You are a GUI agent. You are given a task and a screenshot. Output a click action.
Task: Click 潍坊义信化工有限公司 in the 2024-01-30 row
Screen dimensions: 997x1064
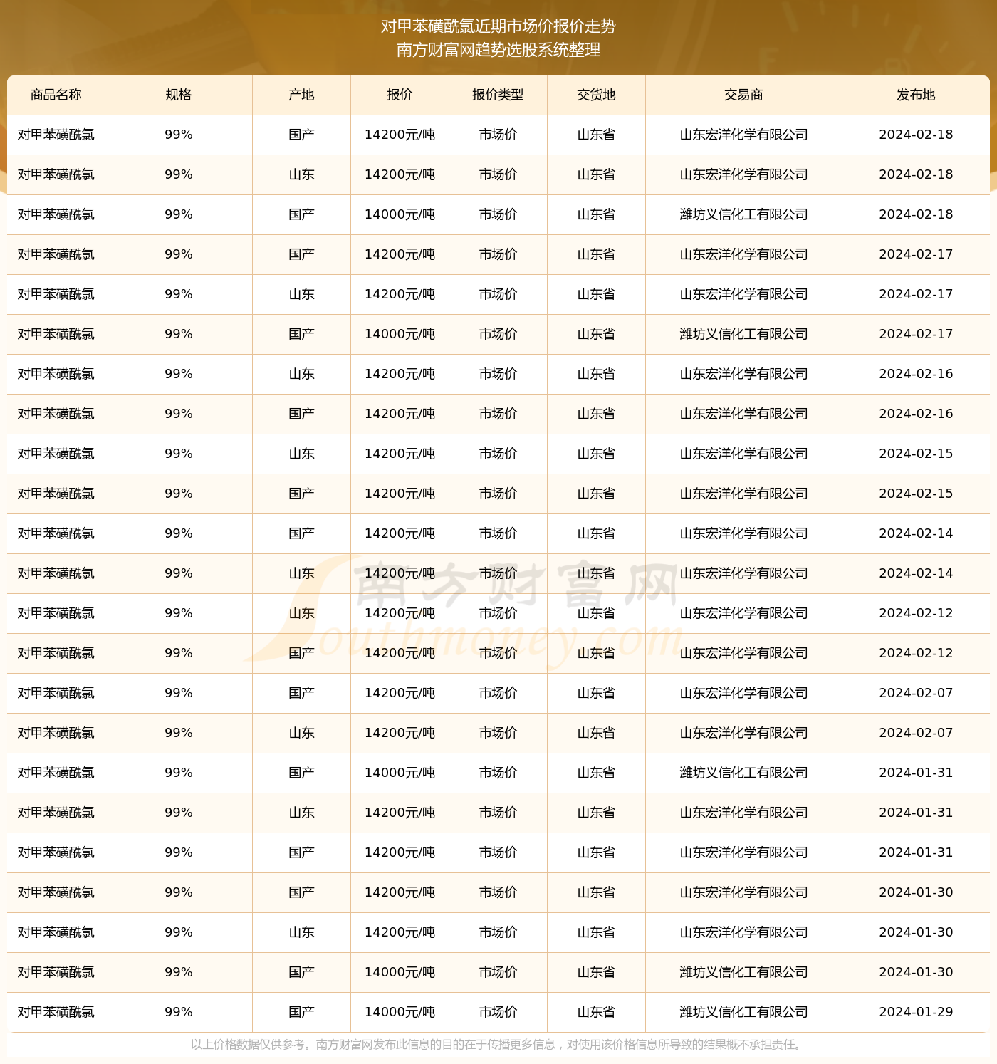(x=743, y=972)
